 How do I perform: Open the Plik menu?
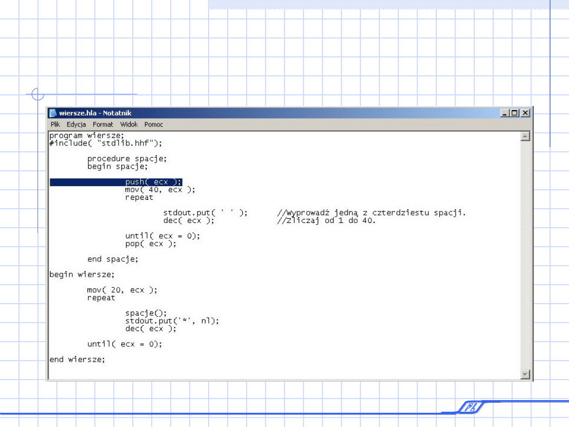pyautogui.click(x=55, y=124)
